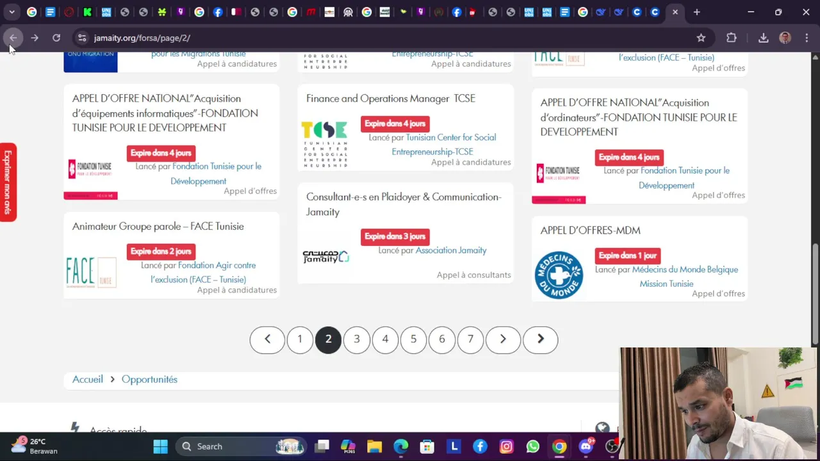The width and height of the screenshot is (820, 461).
Task: Select current page 2 in pagination
Action: (x=328, y=339)
